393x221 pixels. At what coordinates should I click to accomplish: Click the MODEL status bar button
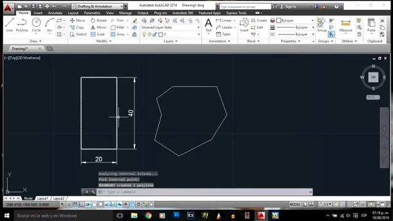(295, 204)
